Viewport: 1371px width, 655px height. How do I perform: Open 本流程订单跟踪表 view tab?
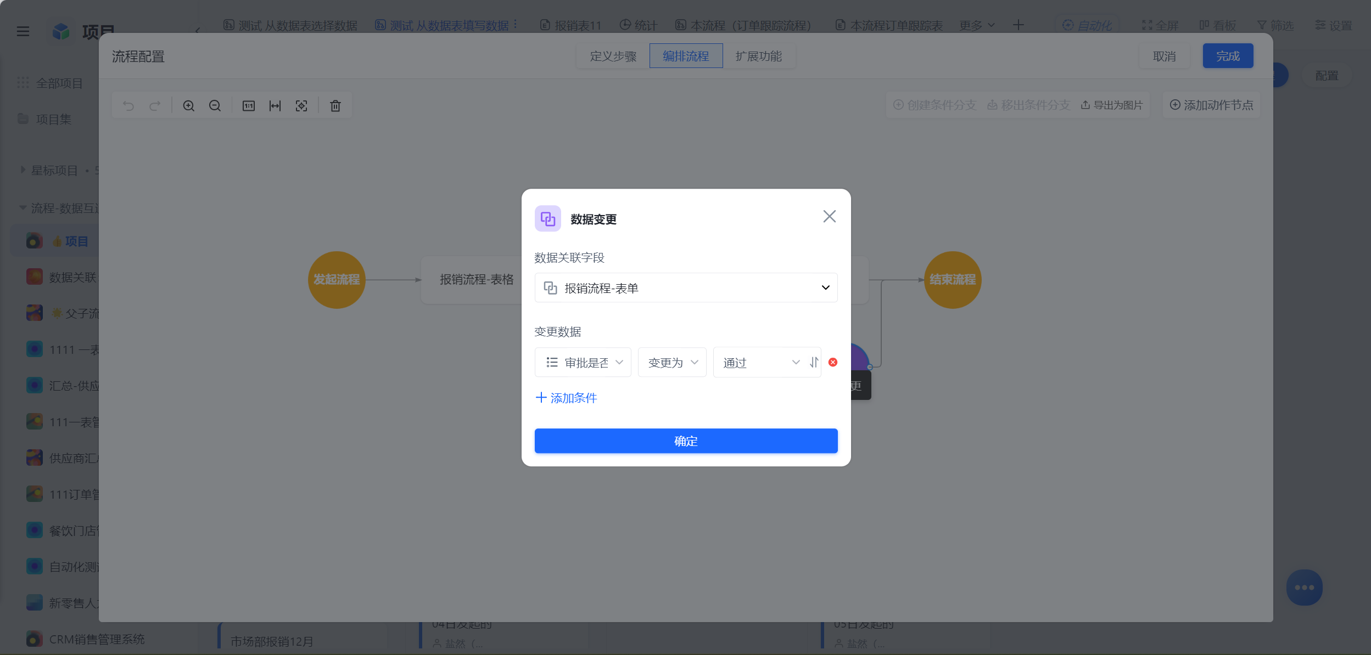888,25
